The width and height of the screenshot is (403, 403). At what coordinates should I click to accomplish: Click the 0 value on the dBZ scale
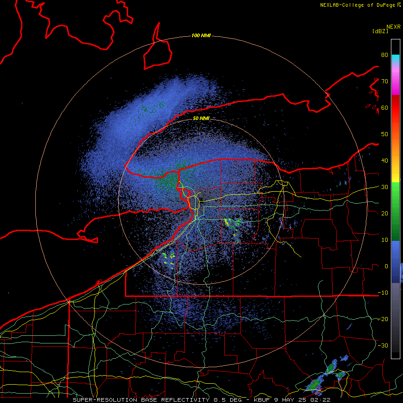tap(386, 266)
